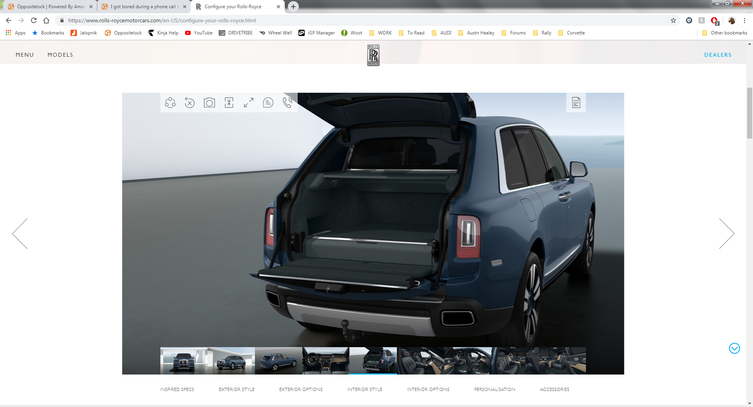The image size is (753, 407).
Task: Click the download/save image icon
Action: pos(229,103)
